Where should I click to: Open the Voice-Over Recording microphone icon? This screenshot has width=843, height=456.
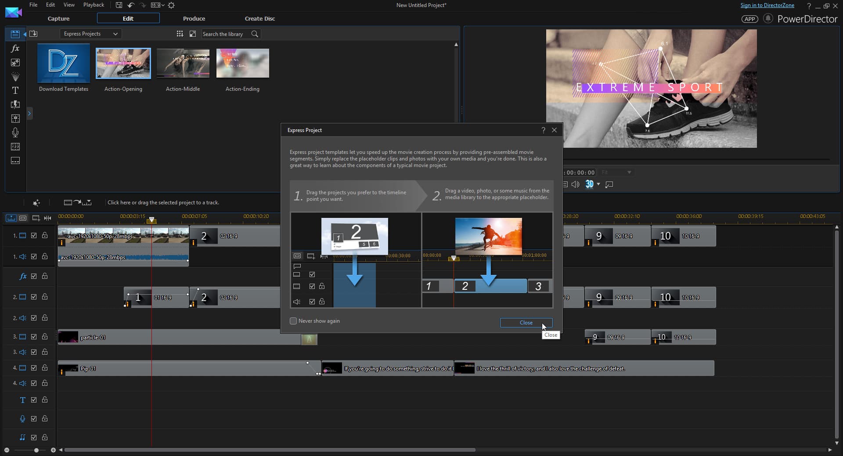pos(15,132)
